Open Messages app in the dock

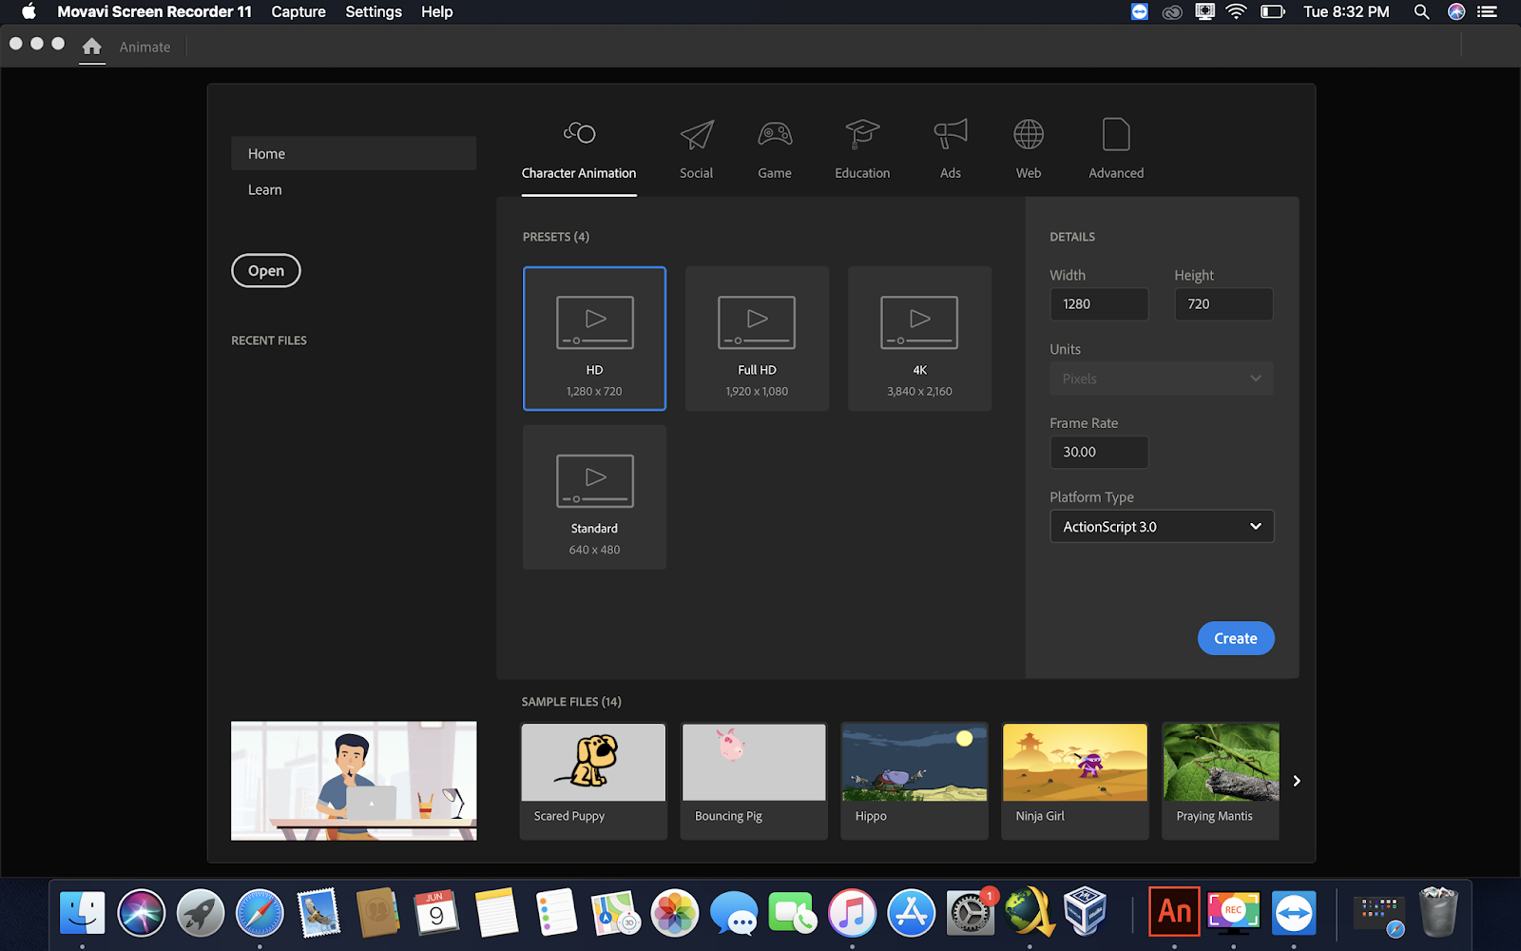point(734,913)
